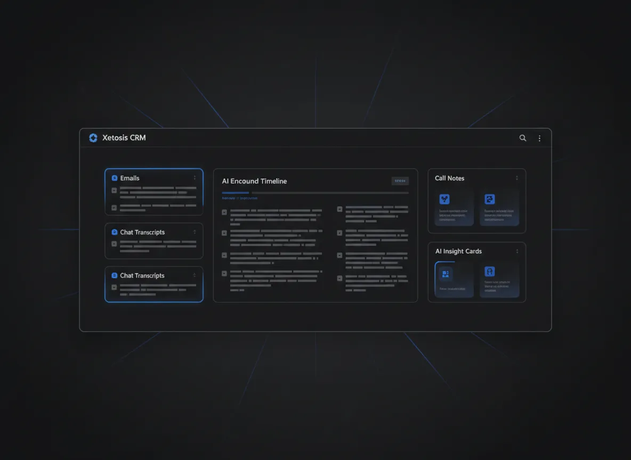Select the Emails panel icon

[114, 178]
